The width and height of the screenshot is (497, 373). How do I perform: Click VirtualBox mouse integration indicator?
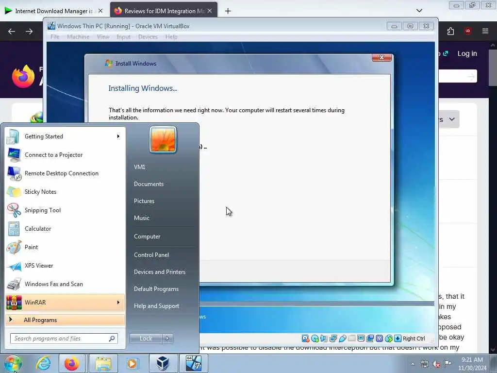(x=389, y=339)
